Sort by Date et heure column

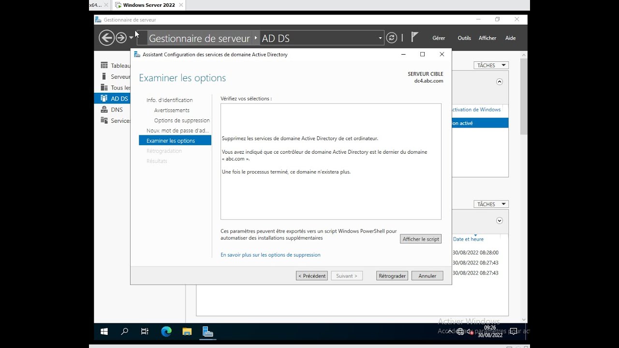coord(468,239)
